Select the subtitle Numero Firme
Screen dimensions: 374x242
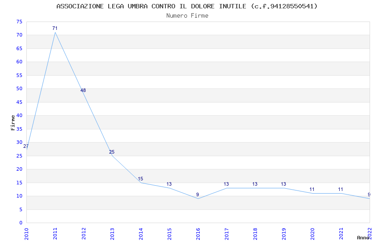point(187,16)
